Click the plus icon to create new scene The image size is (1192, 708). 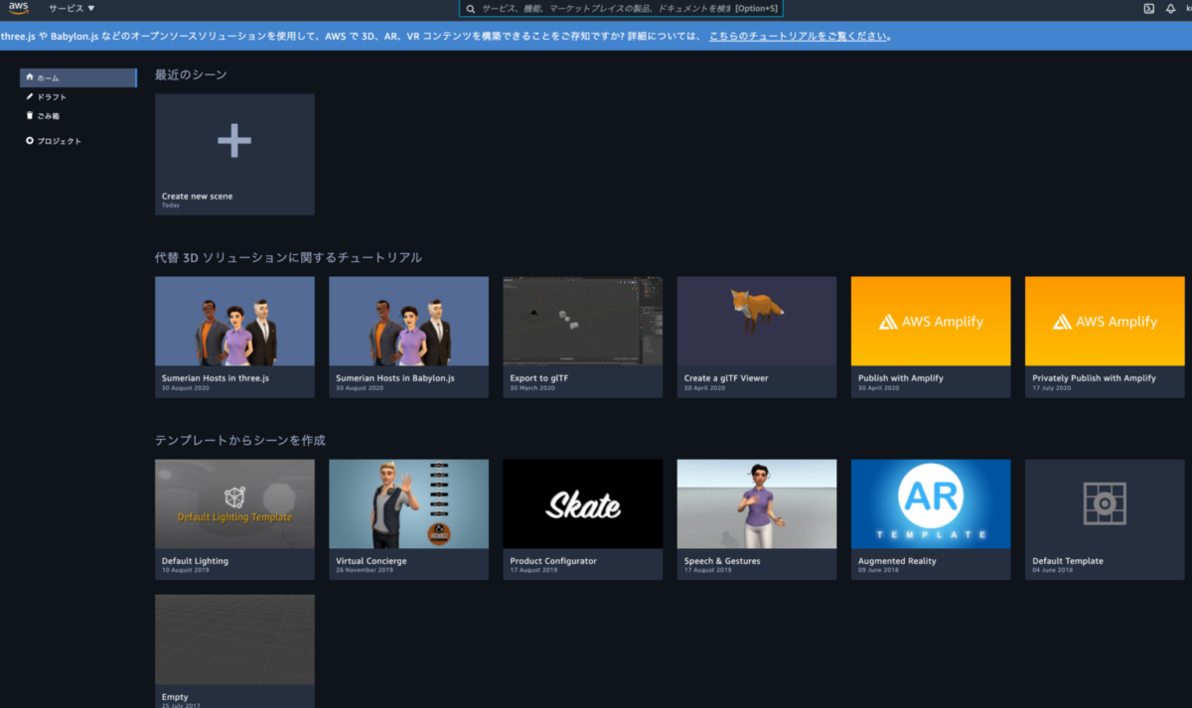(x=234, y=141)
